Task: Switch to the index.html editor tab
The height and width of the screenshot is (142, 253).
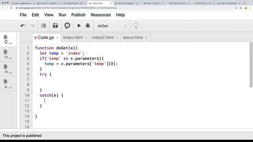Action: click(x=73, y=37)
